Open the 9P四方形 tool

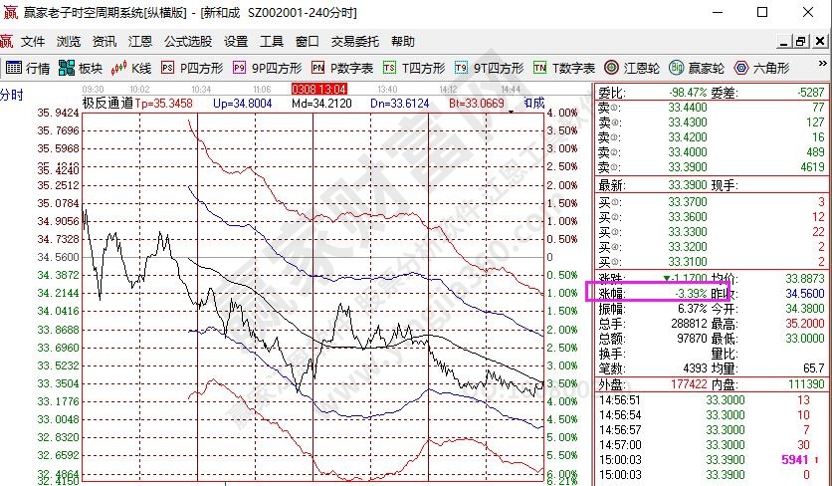[267, 68]
